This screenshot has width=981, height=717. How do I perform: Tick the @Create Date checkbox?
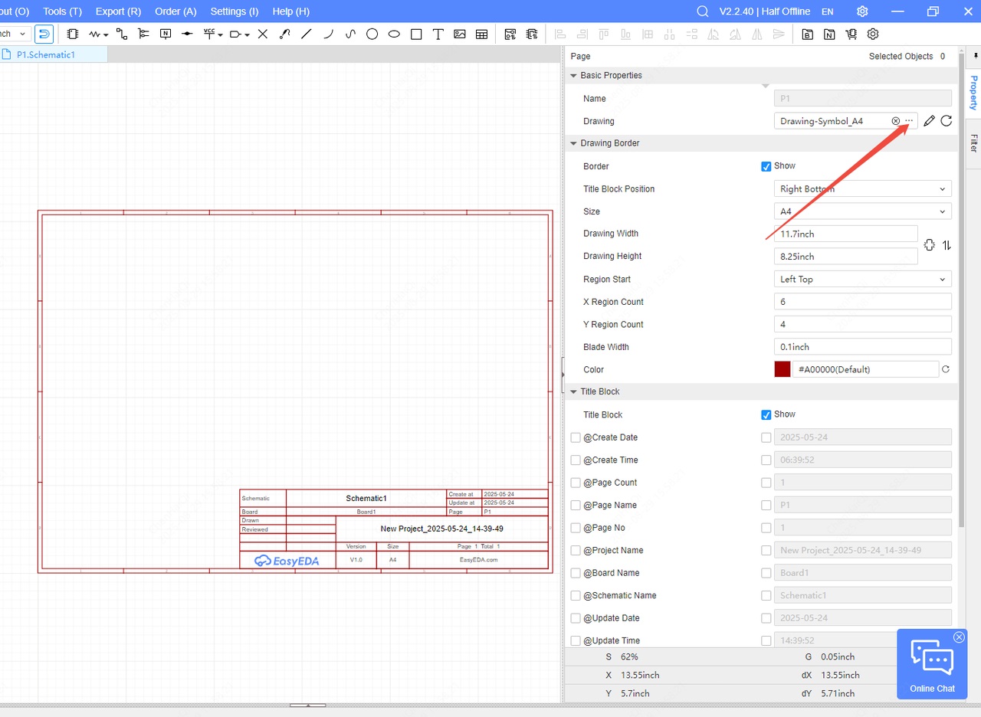pyautogui.click(x=576, y=437)
